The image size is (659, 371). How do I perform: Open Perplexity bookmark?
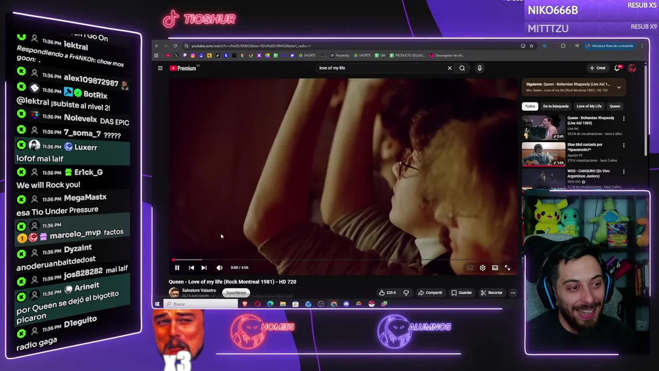pyautogui.click(x=340, y=56)
